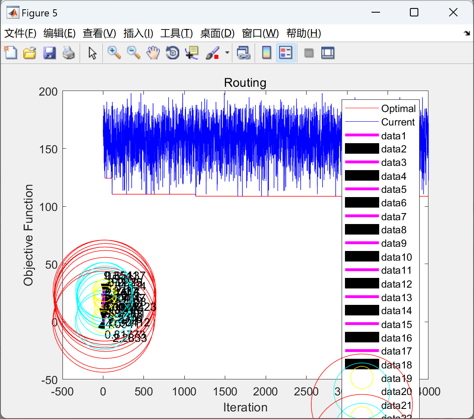This screenshot has height=419, width=474.
Task: Click data7 legend label
Action: (393, 217)
